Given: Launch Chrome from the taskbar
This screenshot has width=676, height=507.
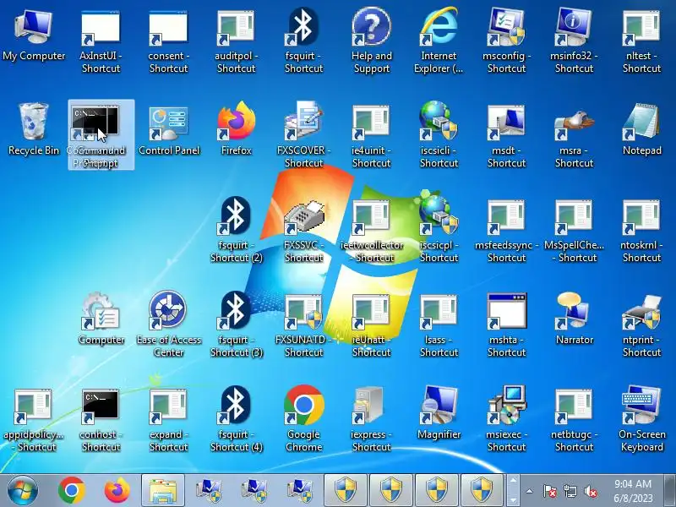Looking at the screenshot, I should (x=72, y=491).
